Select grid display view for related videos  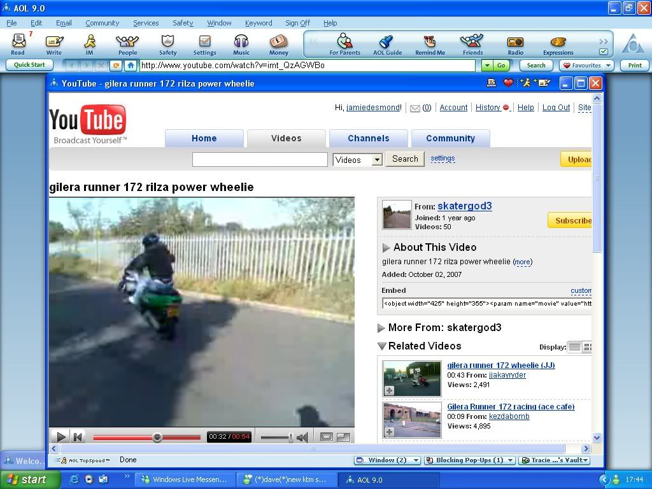pos(587,347)
